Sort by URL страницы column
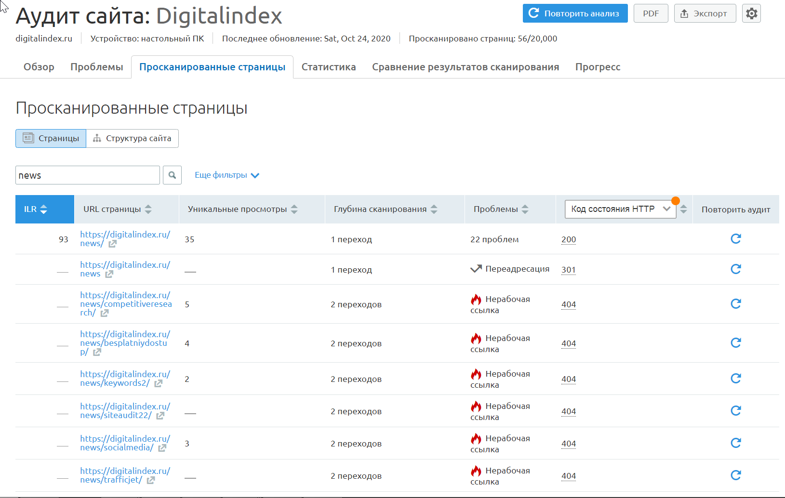The height and width of the screenshot is (498, 785). (148, 209)
